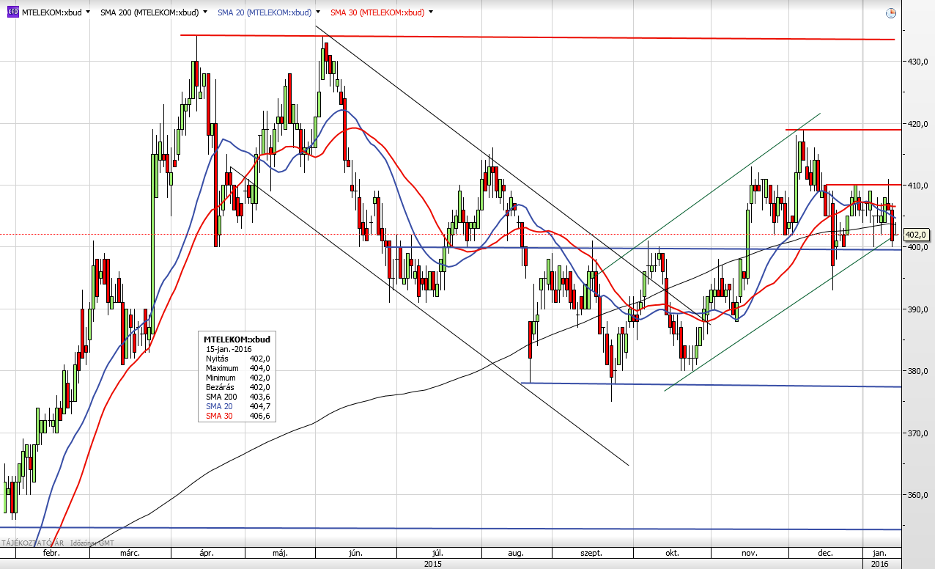Click the okt. month on time axis
This screenshot has width=935, height=569.
coord(672,554)
